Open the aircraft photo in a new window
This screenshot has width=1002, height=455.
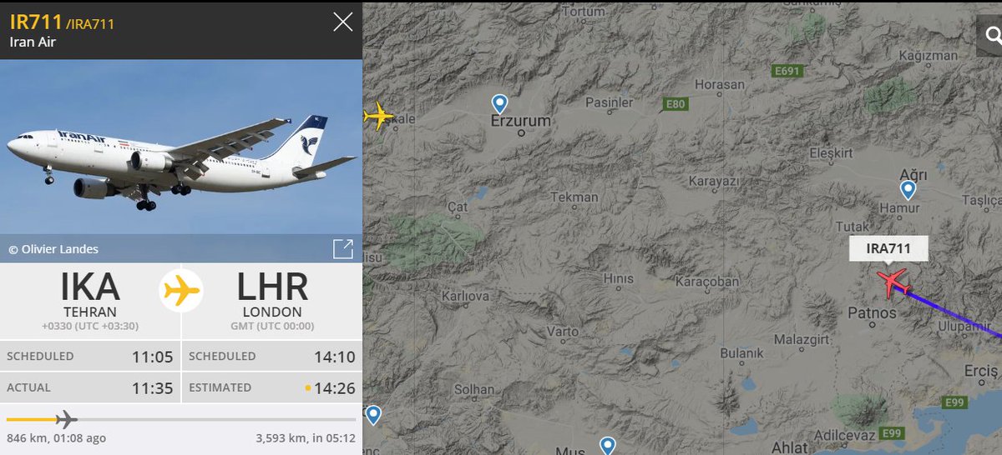click(342, 248)
